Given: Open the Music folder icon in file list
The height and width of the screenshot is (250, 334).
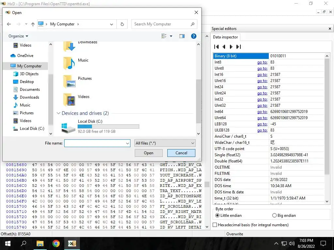Looking at the screenshot, I should pyautogui.click(x=69, y=63).
